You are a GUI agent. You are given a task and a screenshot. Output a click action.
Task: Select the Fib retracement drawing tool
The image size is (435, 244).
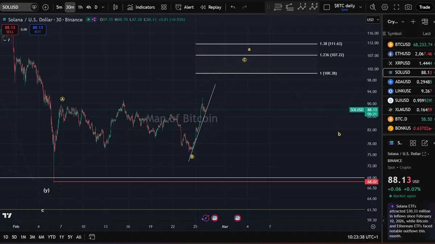tap(278, 7)
